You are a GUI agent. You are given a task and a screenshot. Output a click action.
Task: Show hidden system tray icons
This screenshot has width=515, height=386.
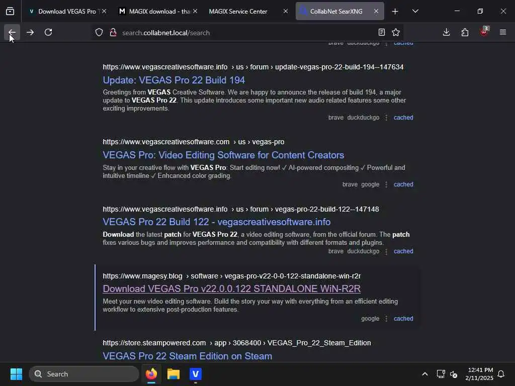pos(424,374)
